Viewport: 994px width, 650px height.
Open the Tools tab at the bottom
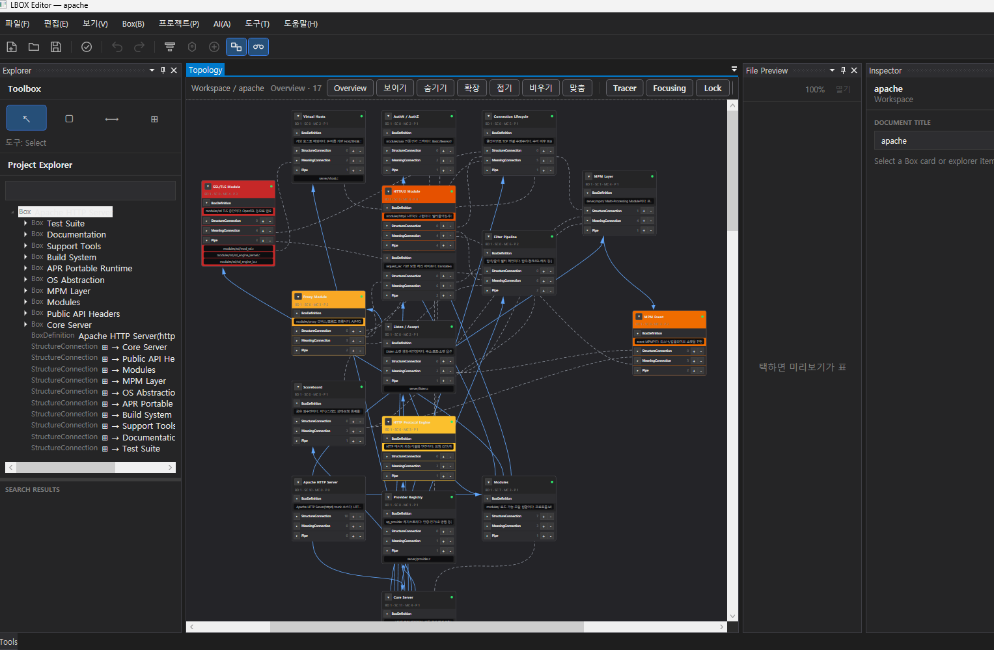pos(9,642)
